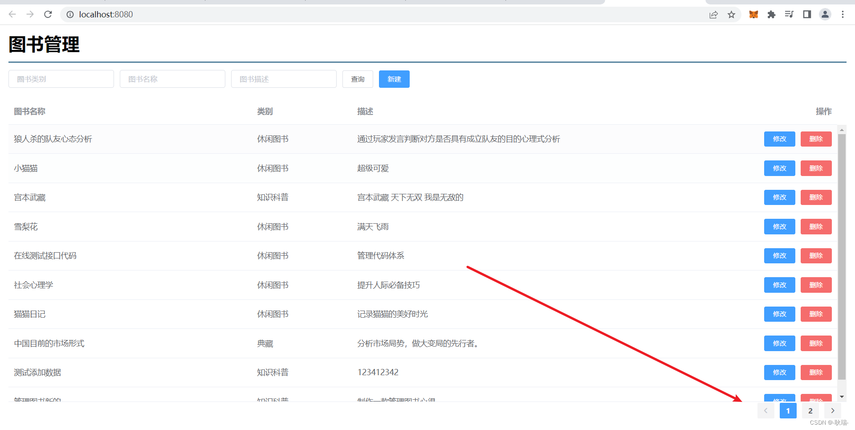Open MetaMask fox extension
This screenshot has width=855, height=430.
[753, 14]
